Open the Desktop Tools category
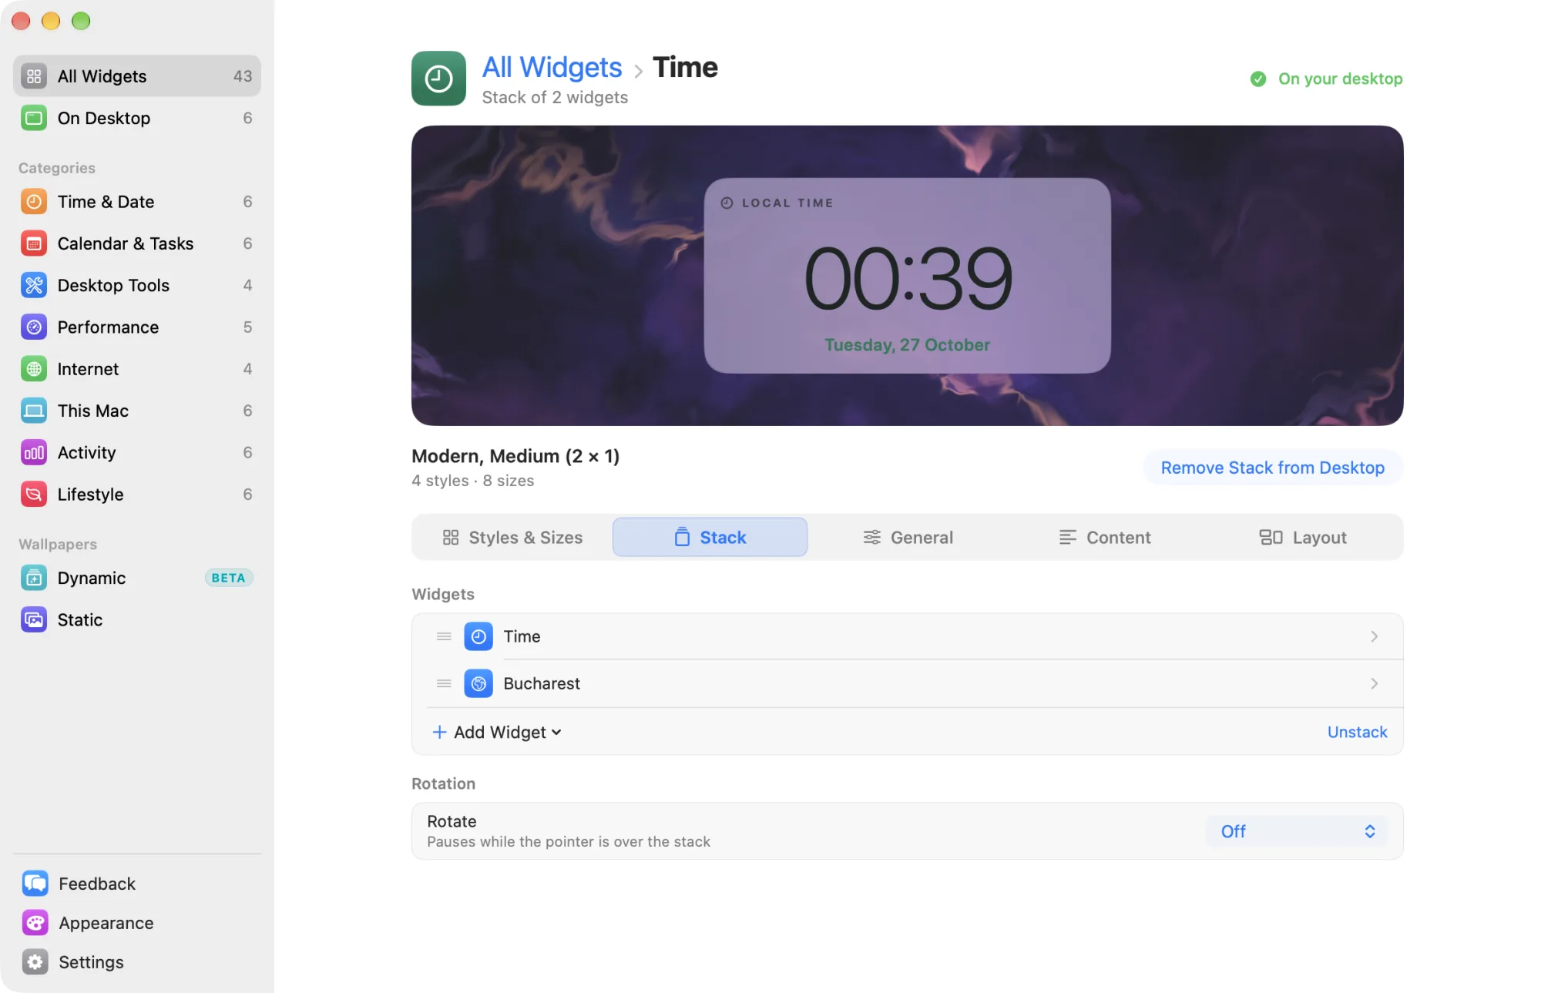Viewport: 1541px width, 993px height. pos(136,285)
